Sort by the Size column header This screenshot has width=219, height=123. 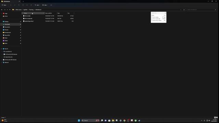tap(70, 13)
